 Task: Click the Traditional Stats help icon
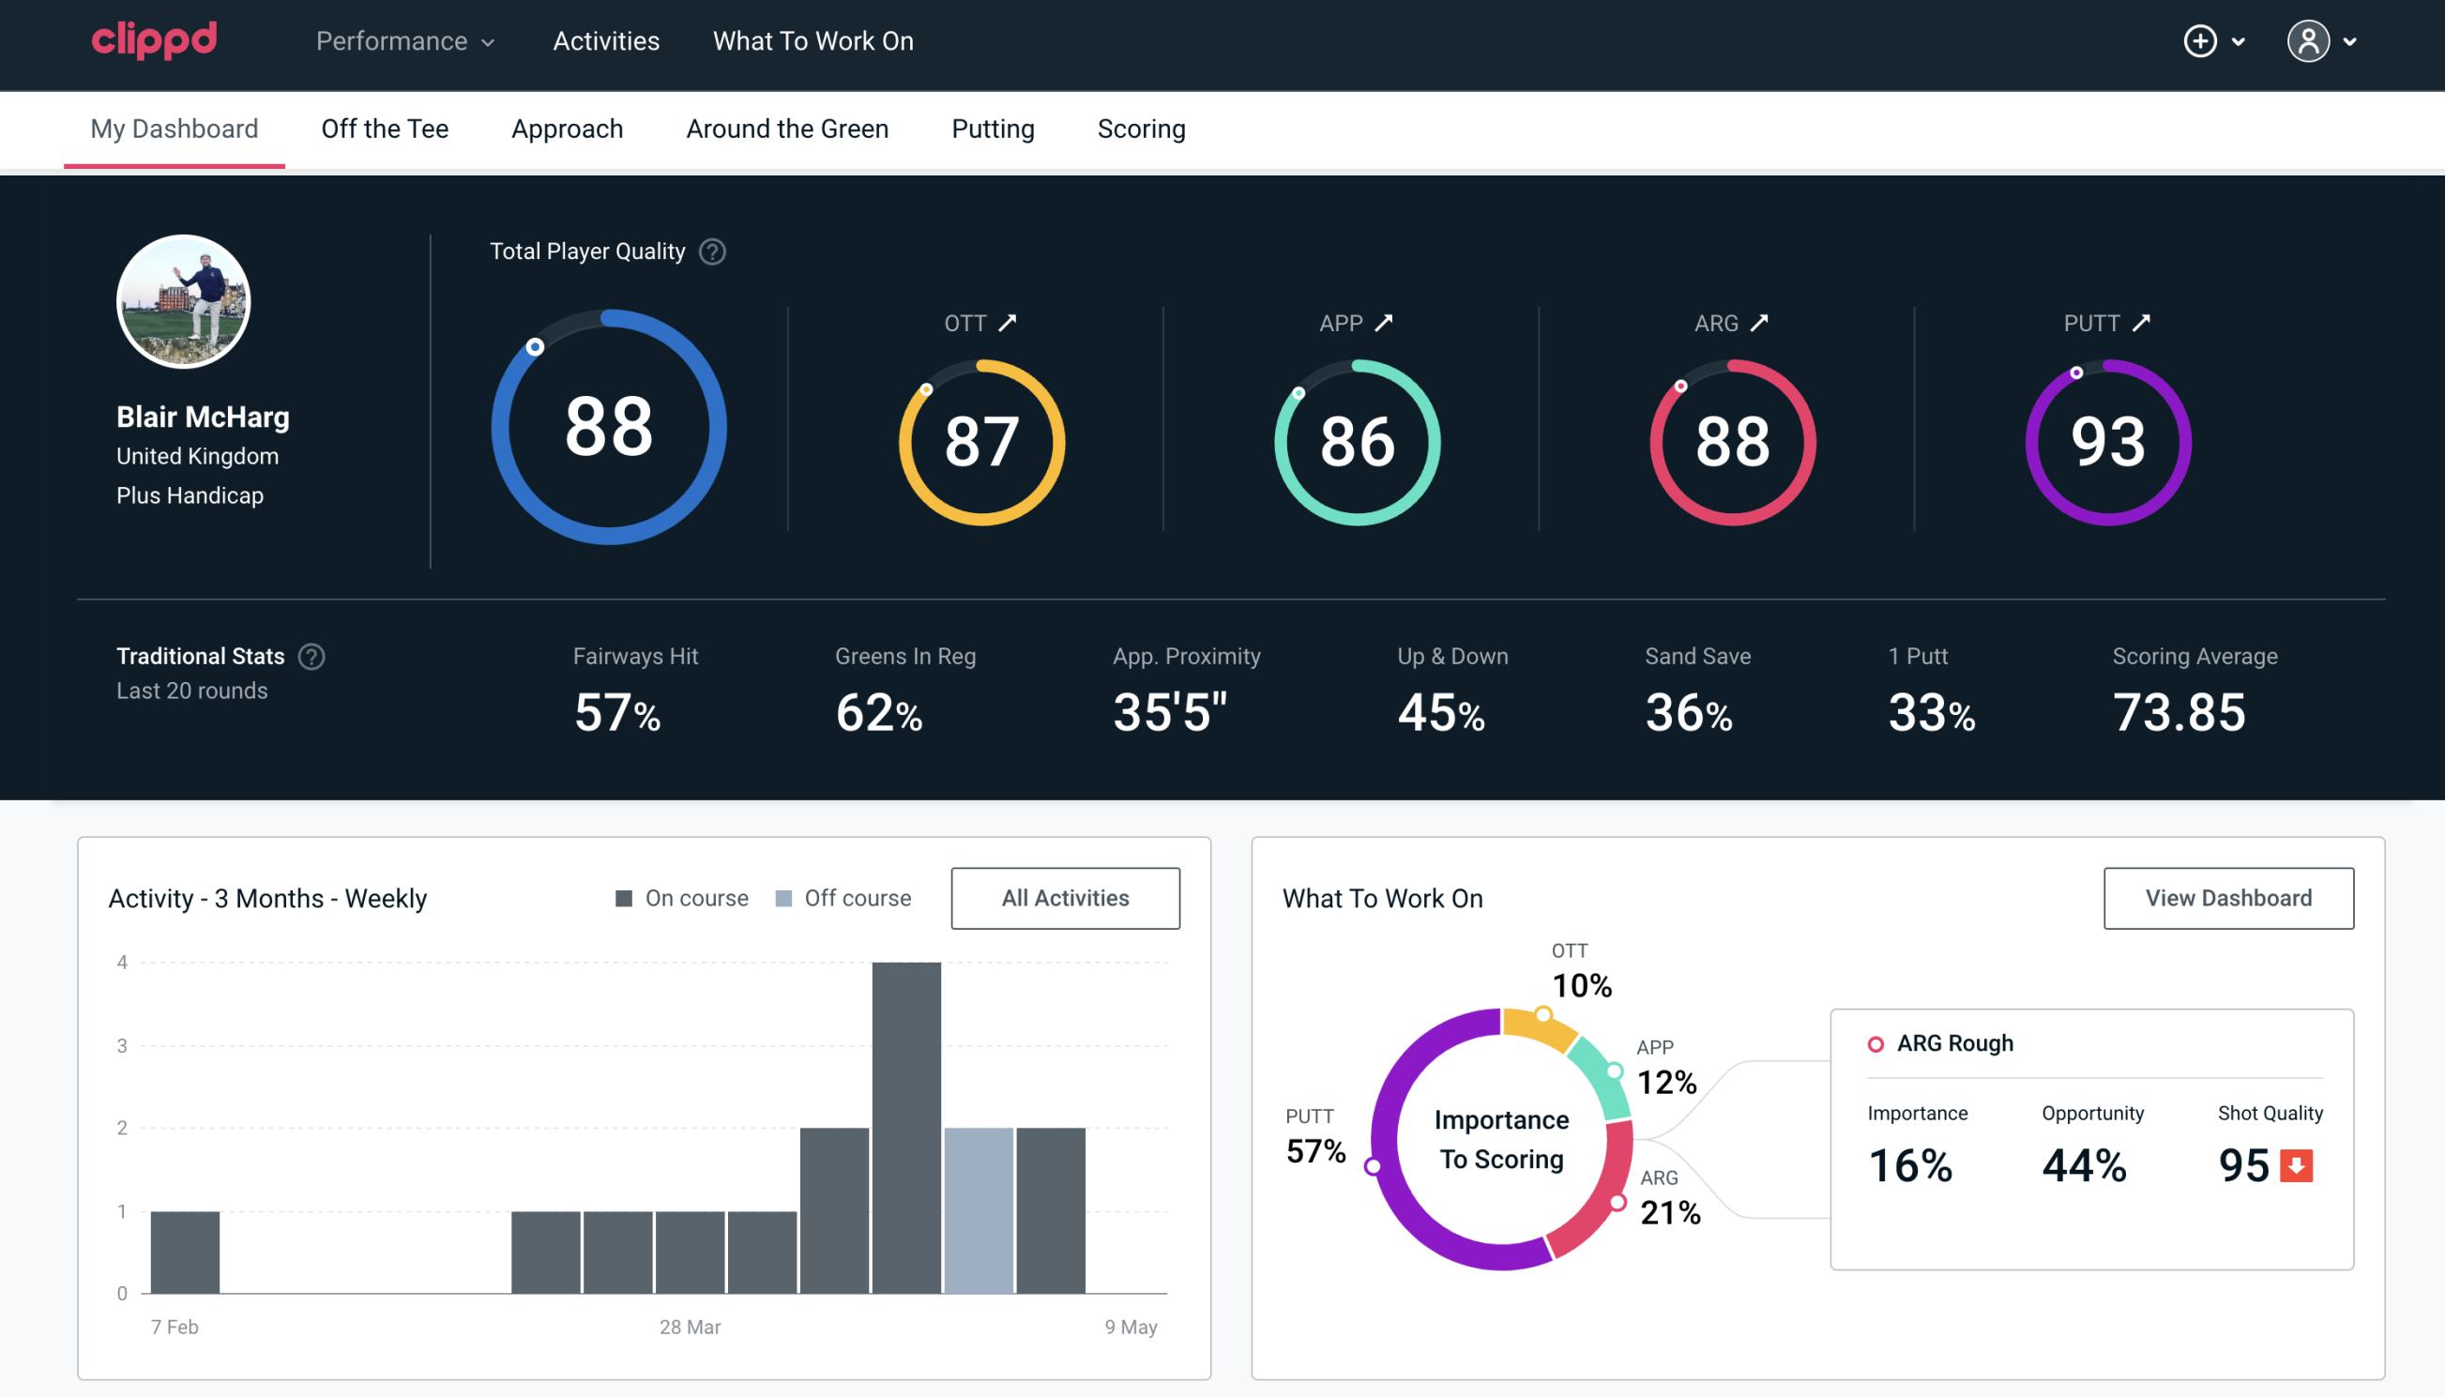(311, 657)
